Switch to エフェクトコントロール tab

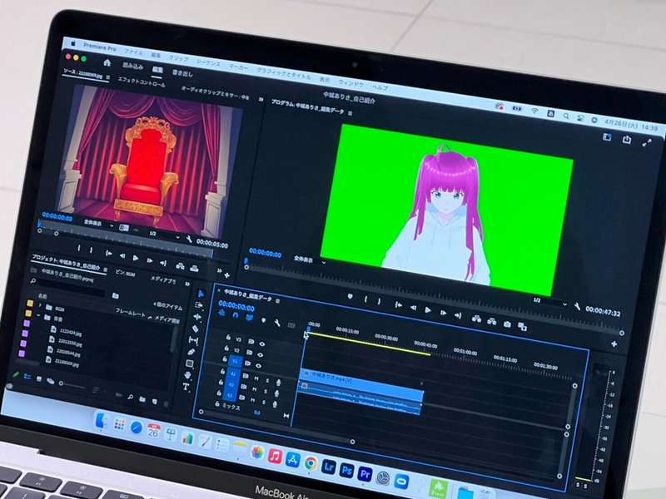[x=142, y=81]
